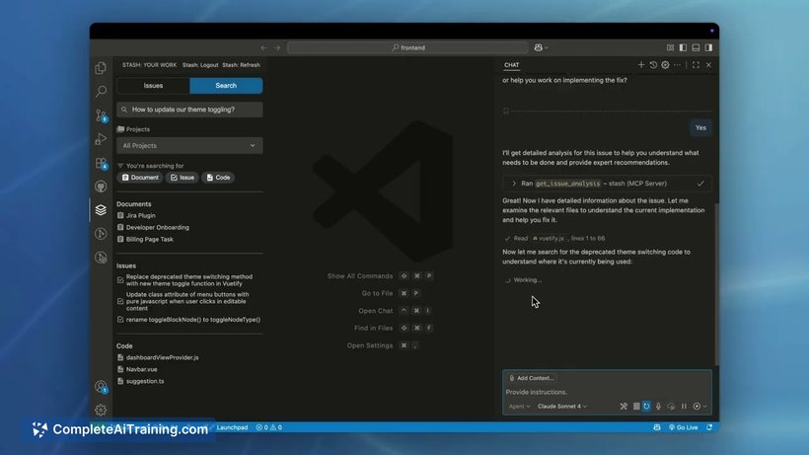Viewport: 809px width, 455px height.
Task: Select the Search tab
Action: click(226, 86)
